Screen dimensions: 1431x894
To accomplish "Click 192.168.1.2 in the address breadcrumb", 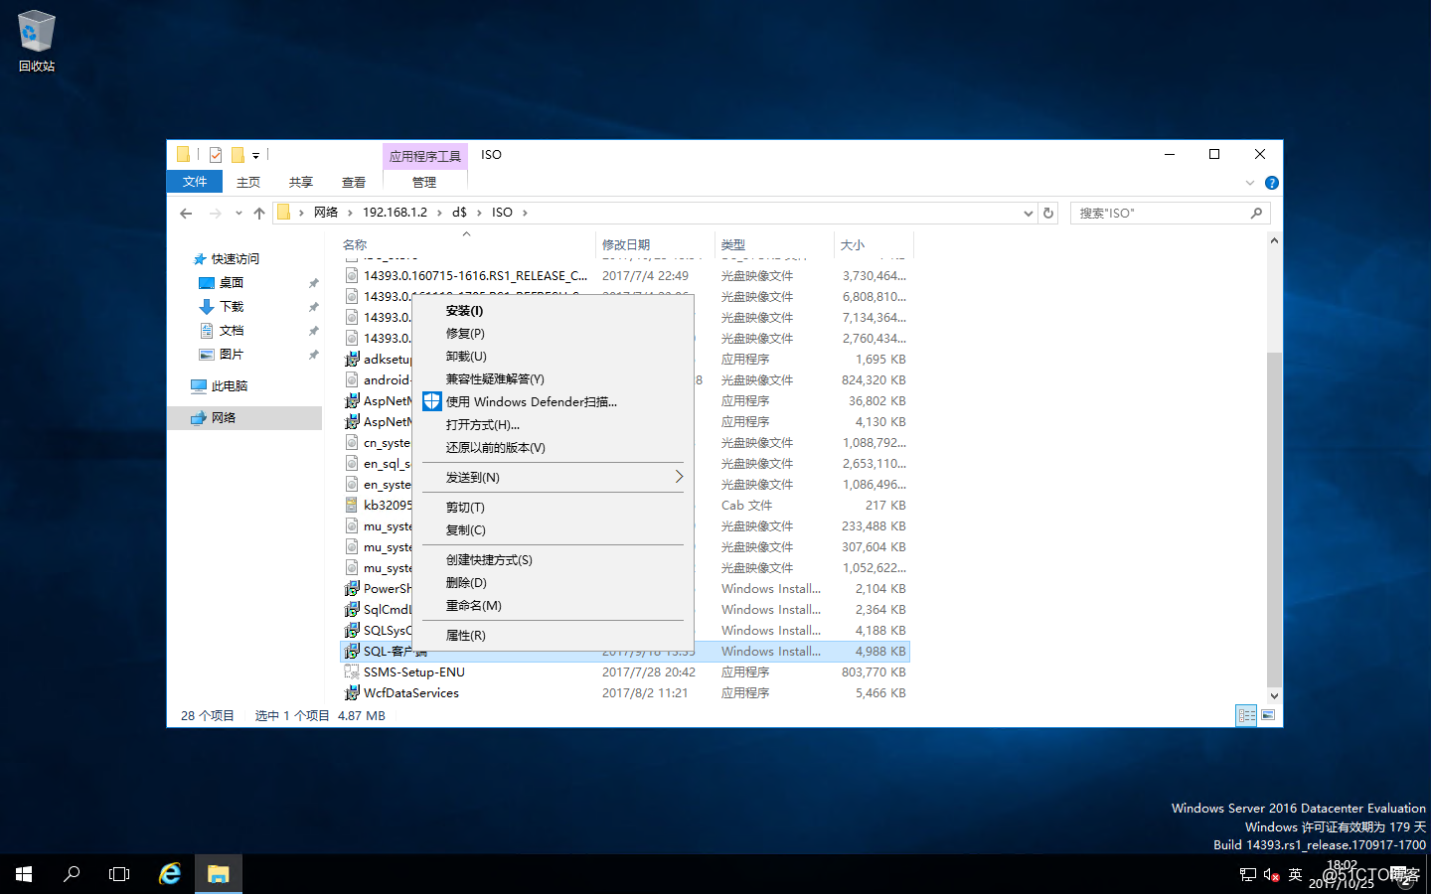I will click(x=395, y=213).
